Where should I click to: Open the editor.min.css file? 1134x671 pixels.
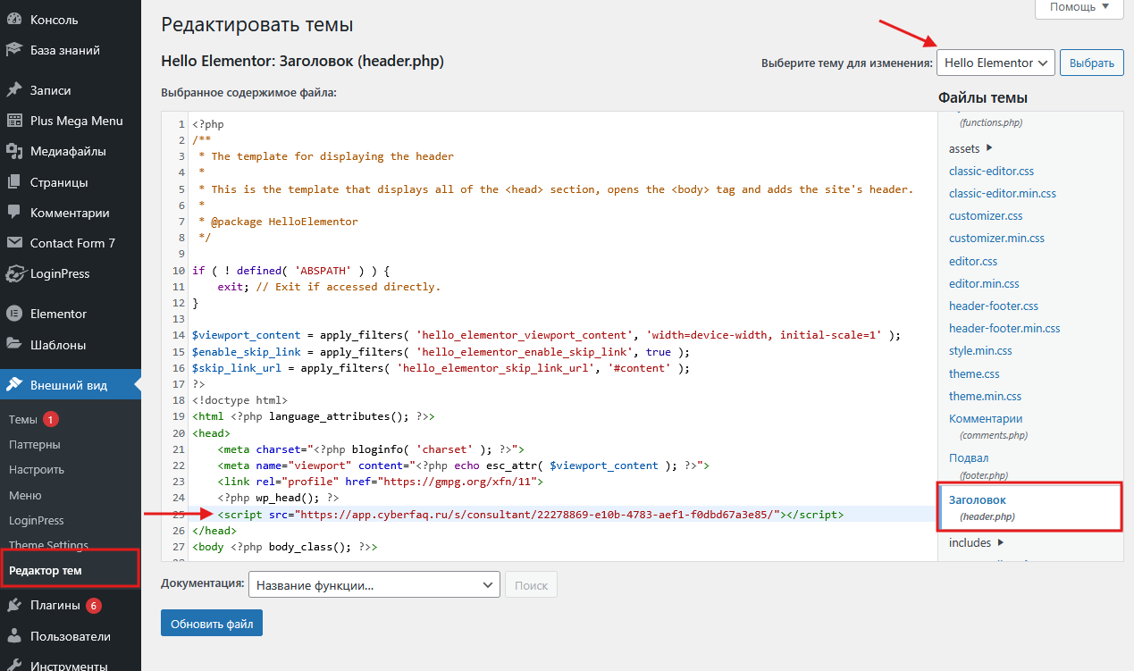pos(984,283)
